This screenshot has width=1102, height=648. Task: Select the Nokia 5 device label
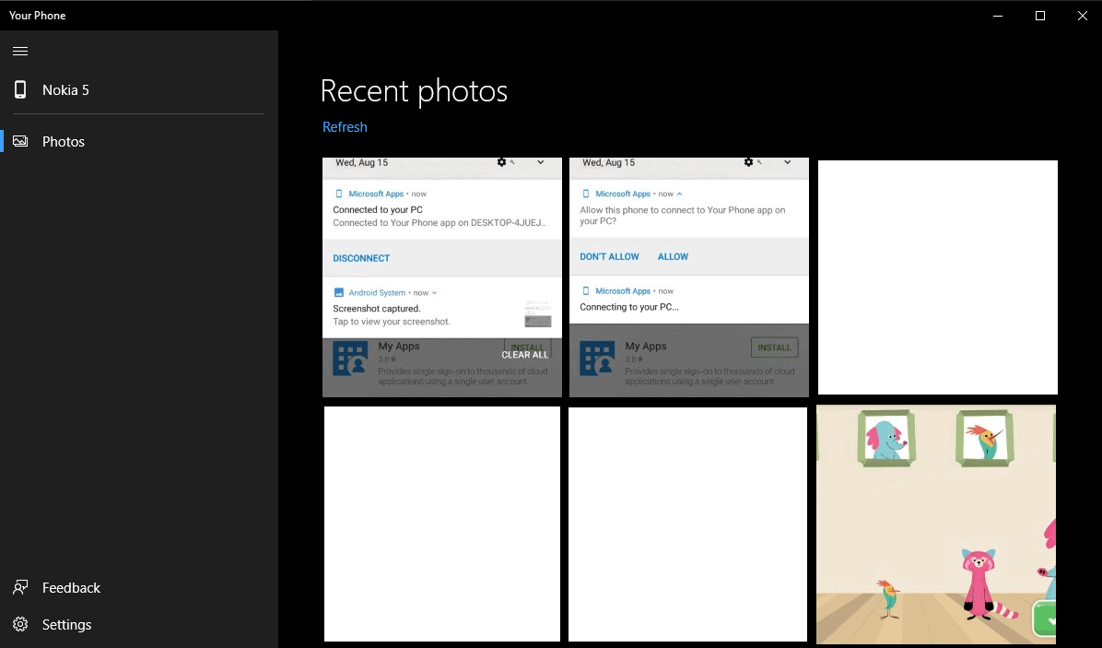pyautogui.click(x=65, y=90)
